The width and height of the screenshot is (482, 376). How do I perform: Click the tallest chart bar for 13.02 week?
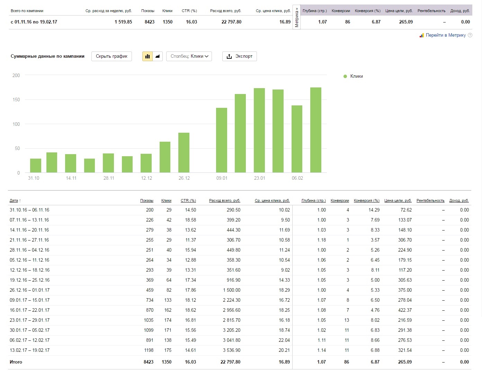pyautogui.click(x=316, y=130)
